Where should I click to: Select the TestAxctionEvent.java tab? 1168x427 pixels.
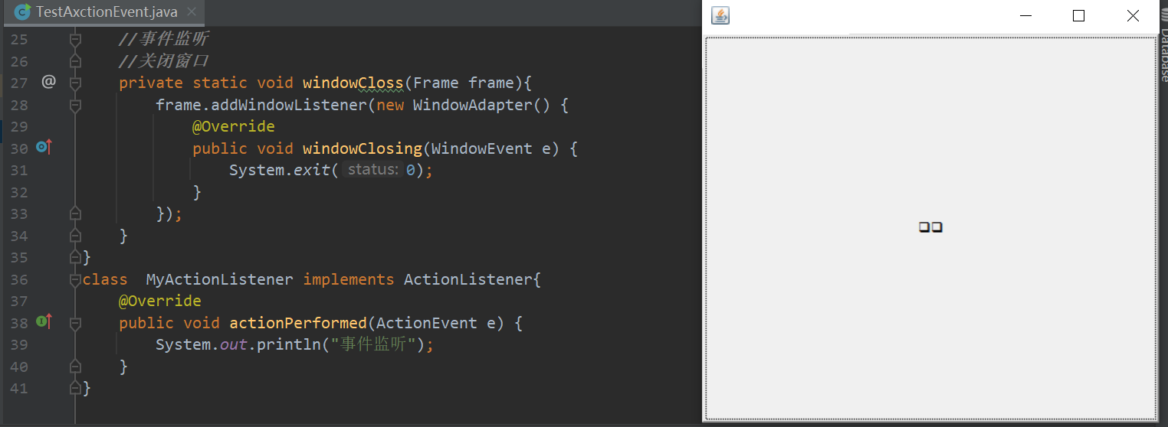(x=103, y=12)
